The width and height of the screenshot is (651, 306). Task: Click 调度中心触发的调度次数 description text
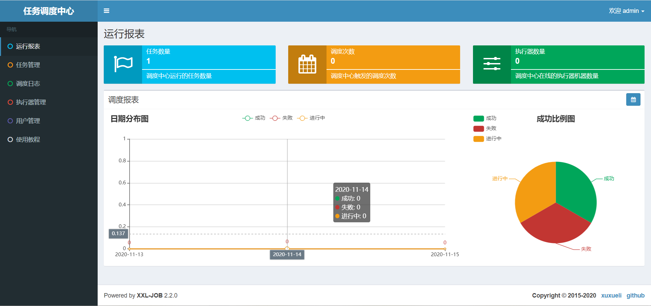coord(363,76)
